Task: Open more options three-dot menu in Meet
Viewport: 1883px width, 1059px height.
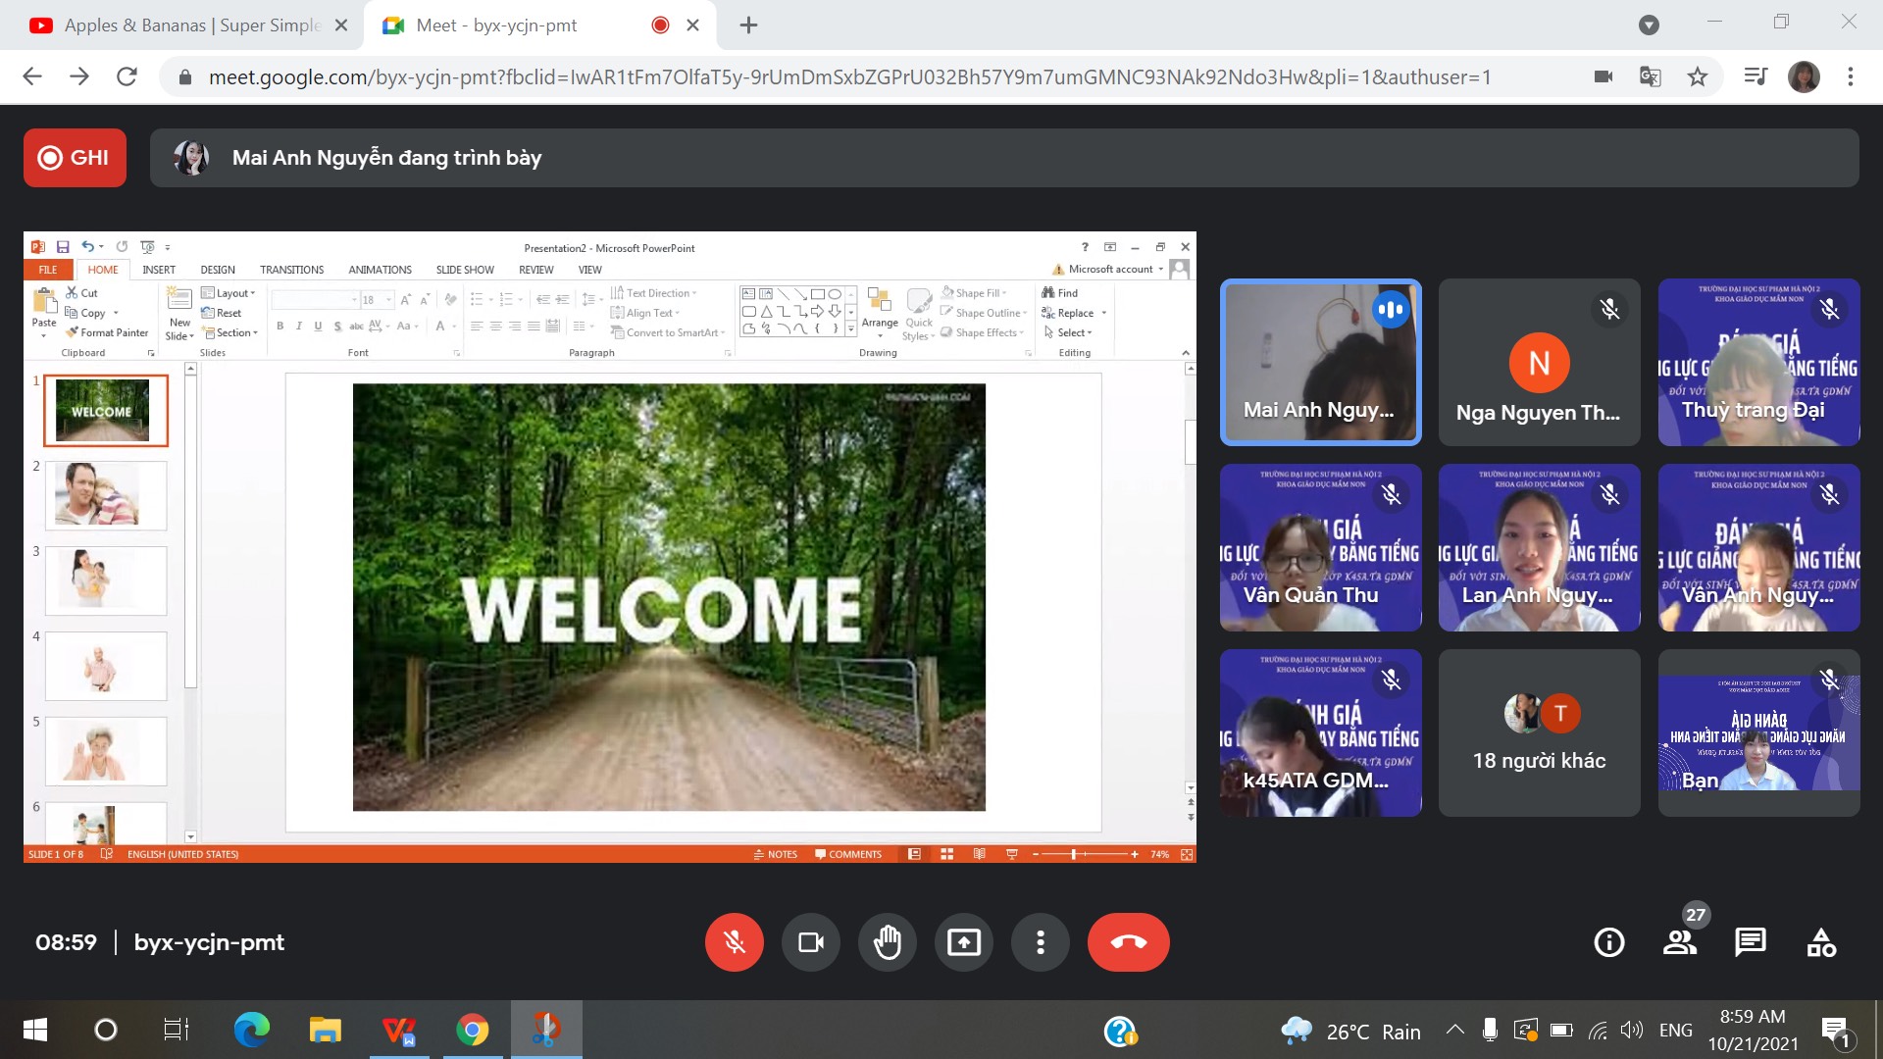Action: tap(1040, 942)
